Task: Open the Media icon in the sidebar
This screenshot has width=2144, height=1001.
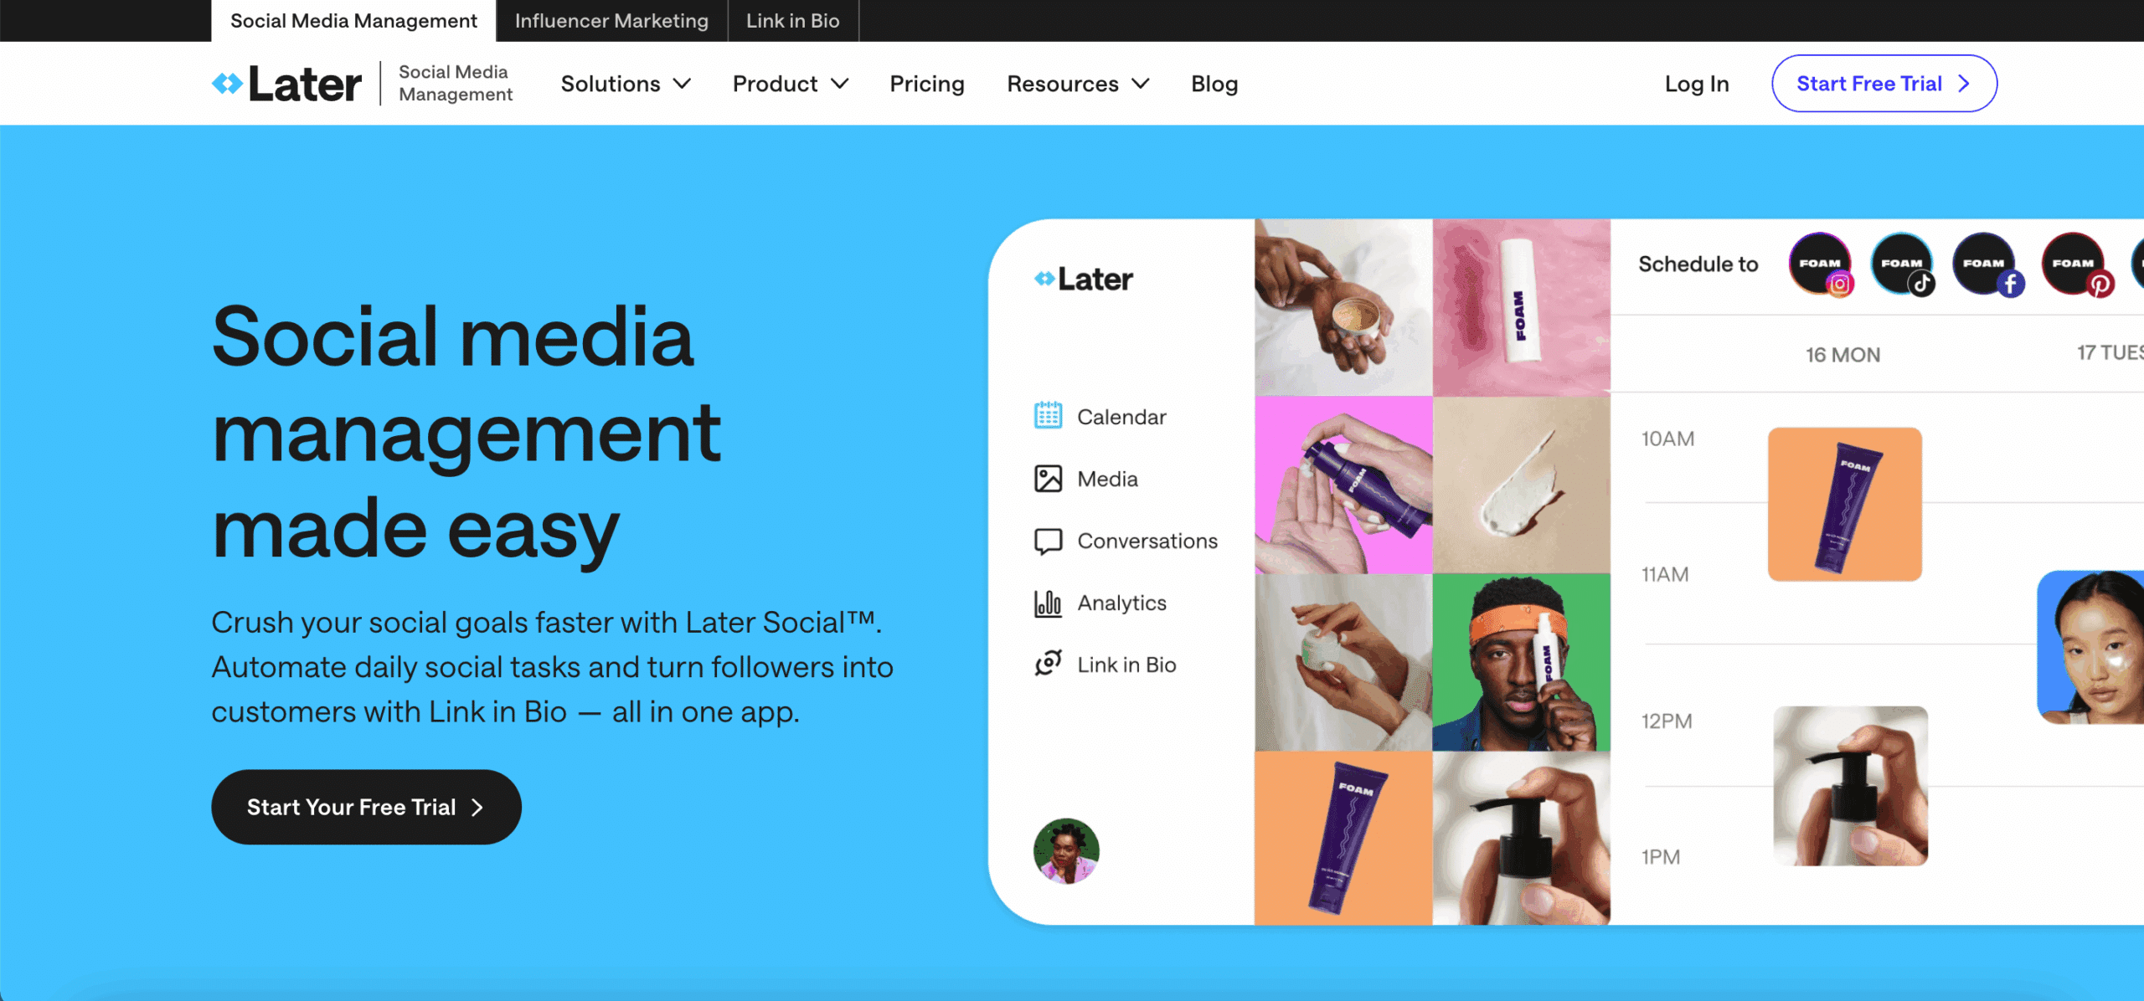Action: [x=1048, y=479]
